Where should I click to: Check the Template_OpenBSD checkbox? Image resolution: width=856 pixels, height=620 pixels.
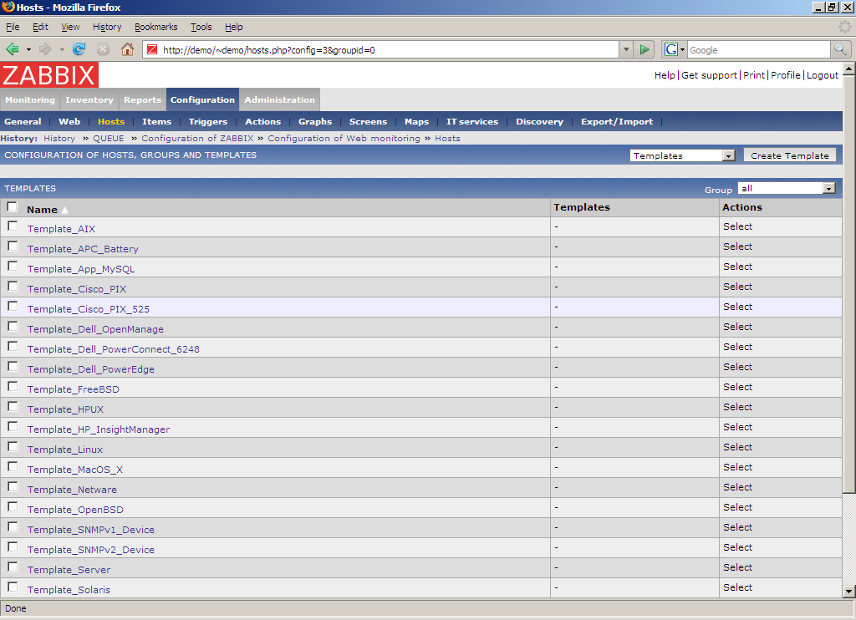click(13, 507)
